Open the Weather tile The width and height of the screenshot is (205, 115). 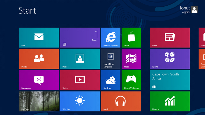80,101
